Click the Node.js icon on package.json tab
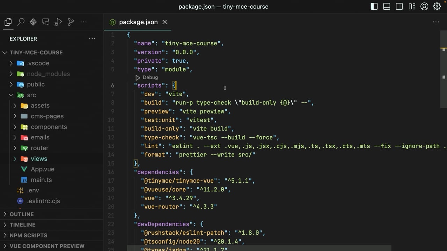Screen dimensions: 447x251 point(112,22)
